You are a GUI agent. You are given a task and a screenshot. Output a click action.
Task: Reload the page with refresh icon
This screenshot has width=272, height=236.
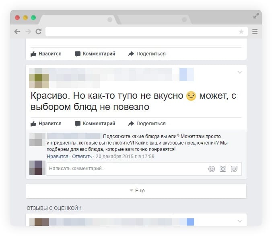click(x=39, y=31)
